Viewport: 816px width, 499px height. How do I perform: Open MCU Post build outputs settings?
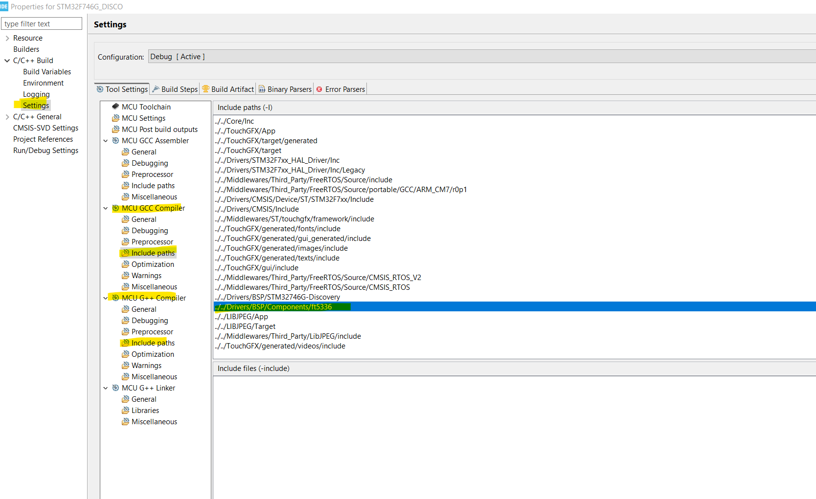pos(159,129)
